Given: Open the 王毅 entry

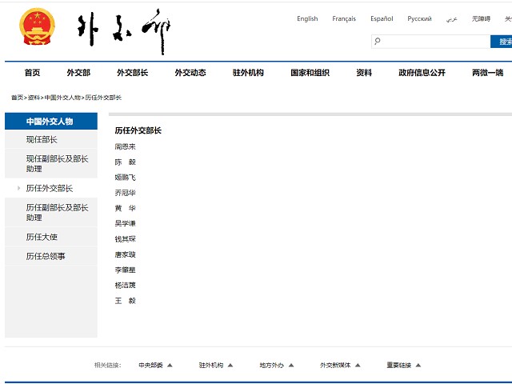Looking at the screenshot, I should tap(125, 301).
